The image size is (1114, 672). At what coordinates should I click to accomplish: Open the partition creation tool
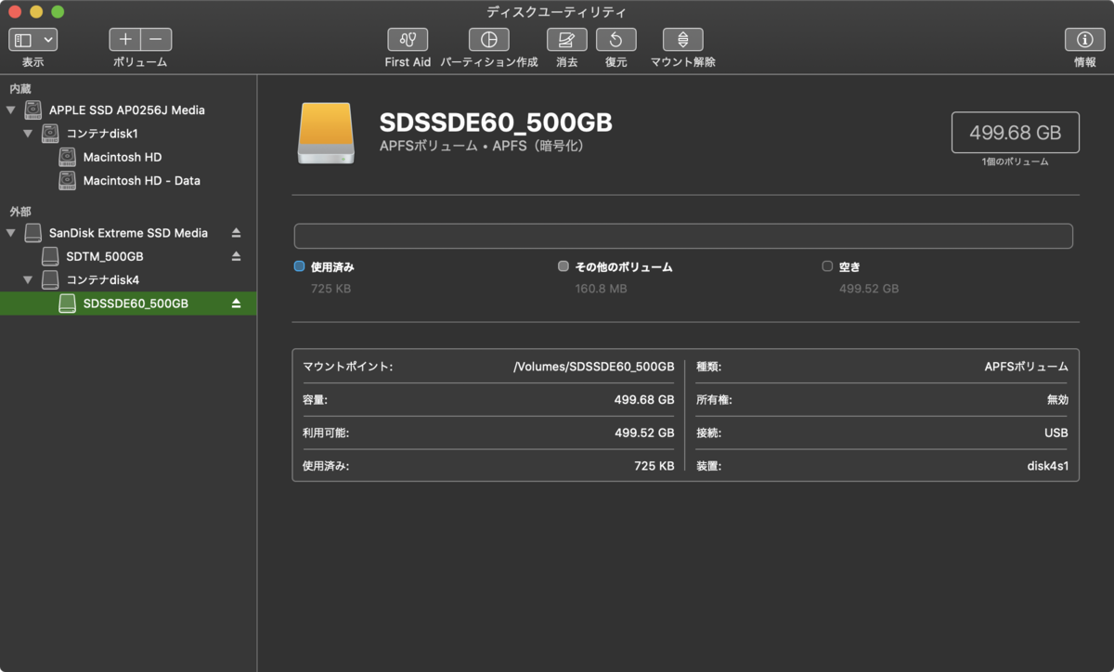(488, 40)
